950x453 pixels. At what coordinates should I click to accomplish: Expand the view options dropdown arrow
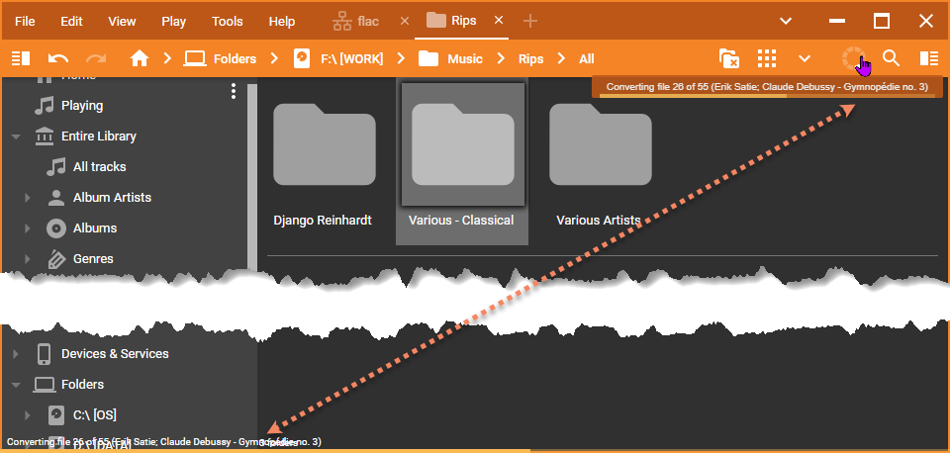pos(805,58)
